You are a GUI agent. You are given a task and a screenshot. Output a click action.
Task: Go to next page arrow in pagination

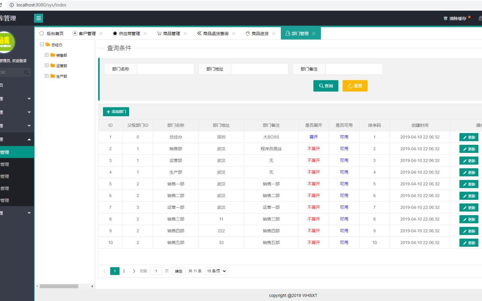pyautogui.click(x=134, y=271)
